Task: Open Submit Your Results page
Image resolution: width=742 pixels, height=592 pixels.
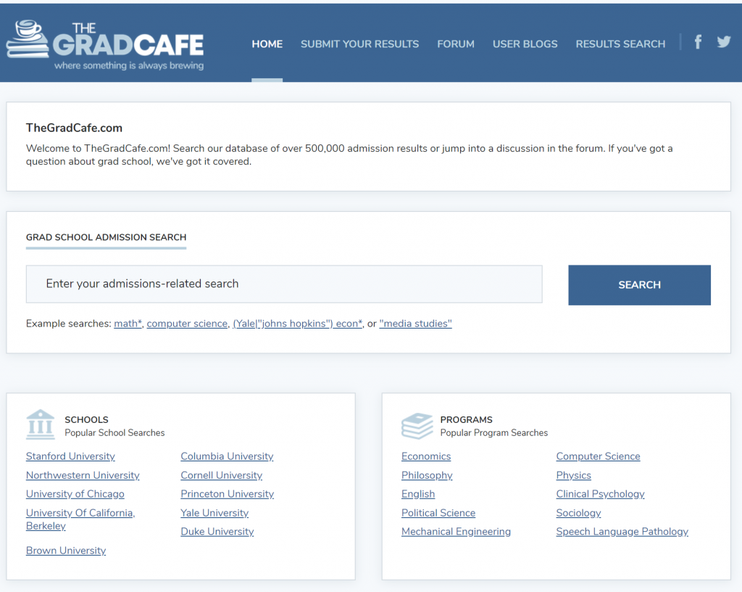Action: (359, 44)
